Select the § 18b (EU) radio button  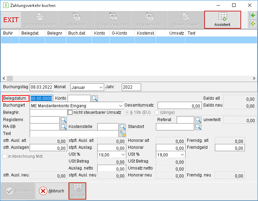pos(127,112)
